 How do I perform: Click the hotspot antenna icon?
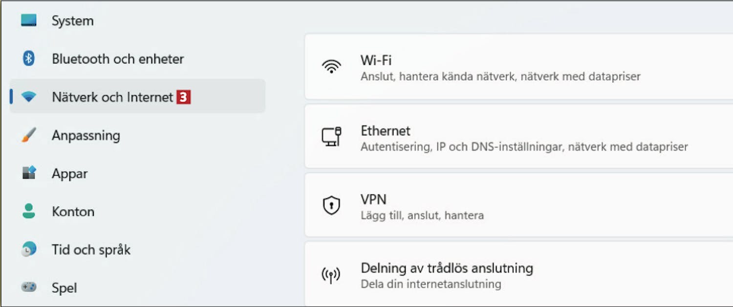331,275
